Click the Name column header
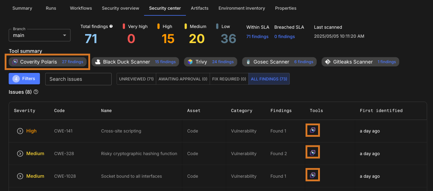 point(106,111)
